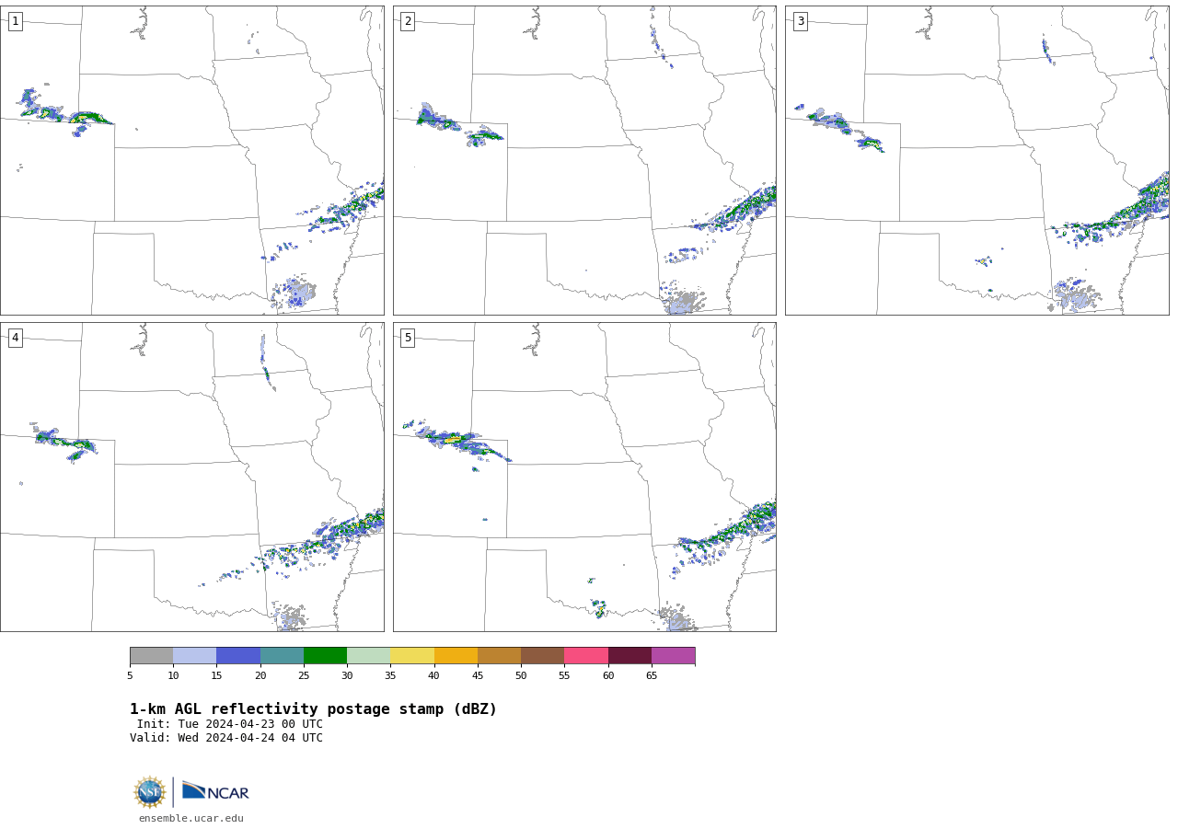Click the purple 65+ dBZ swatch
This screenshot has width=1178, height=829.
click(x=673, y=656)
